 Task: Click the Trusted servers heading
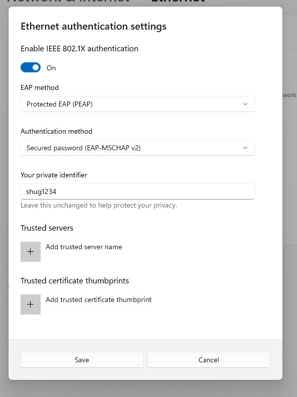click(47, 228)
